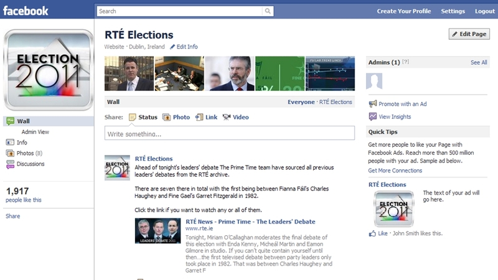Open the Leaders' Debate article thumbnail
This screenshot has width=498, height=280.
click(x=157, y=231)
